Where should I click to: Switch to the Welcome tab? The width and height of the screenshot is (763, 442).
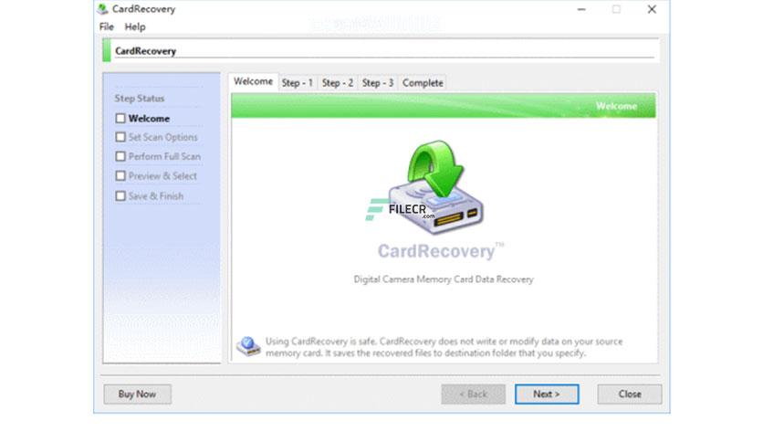(253, 81)
